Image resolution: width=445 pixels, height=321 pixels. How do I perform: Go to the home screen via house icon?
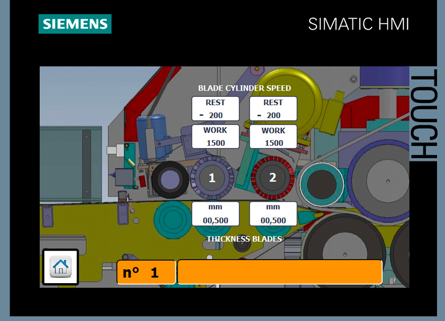(60, 267)
